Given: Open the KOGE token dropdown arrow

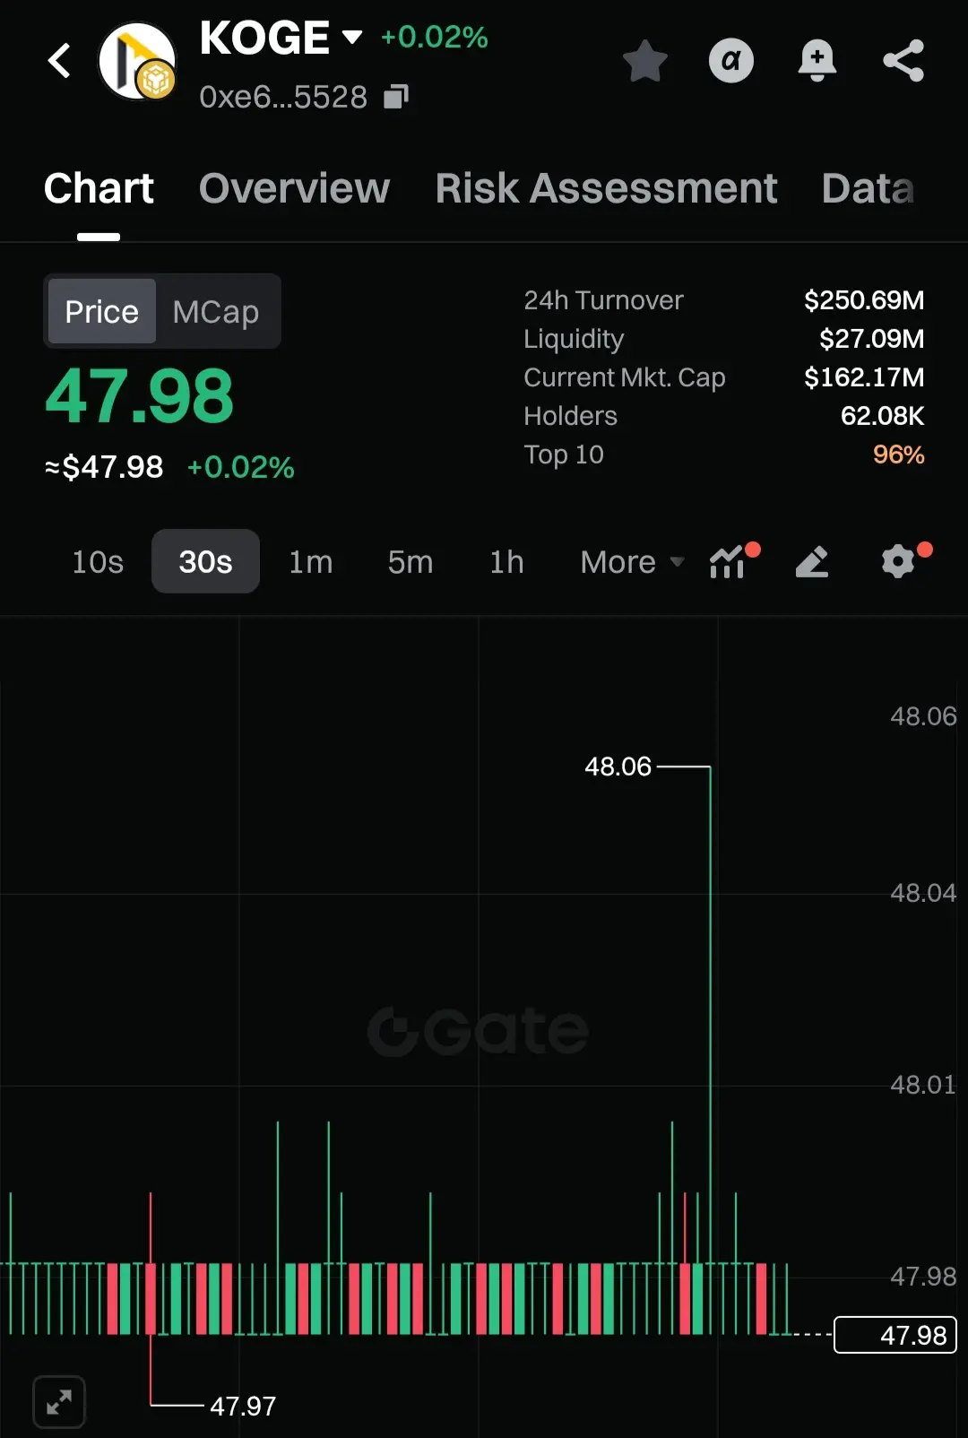Looking at the screenshot, I should (352, 38).
